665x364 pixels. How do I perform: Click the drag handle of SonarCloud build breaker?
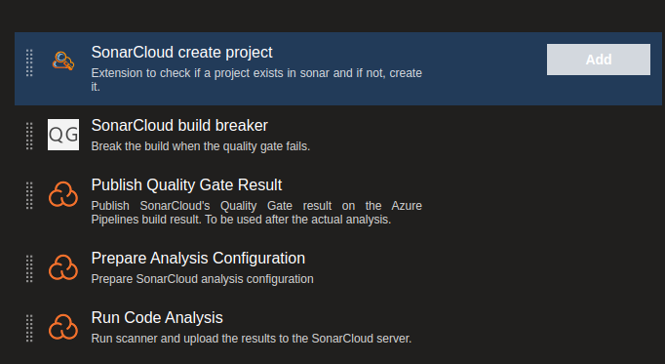(29, 136)
